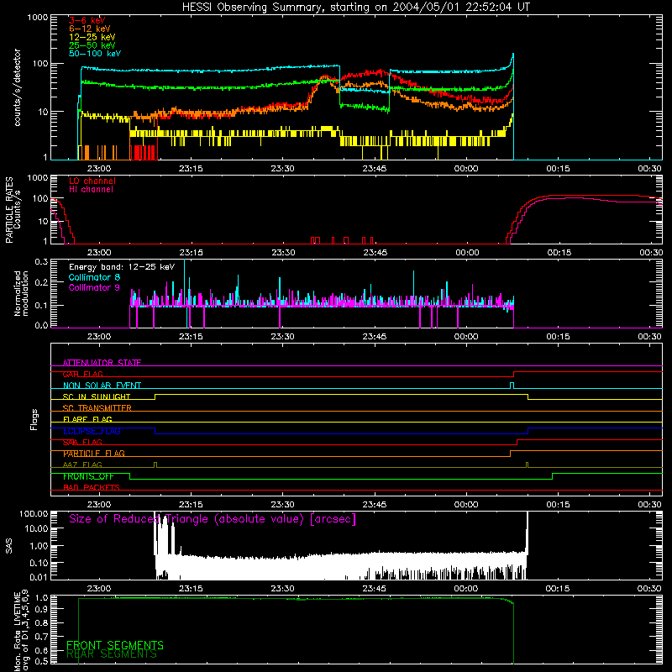Viewport: 672px width, 672px height.
Task: Click the 23:45 tick under the Flags panel
Action: click(x=374, y=505)
